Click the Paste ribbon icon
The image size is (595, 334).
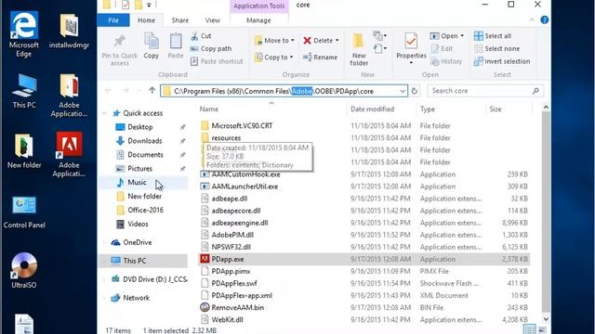pyautogui.click(x=176, y=46)
